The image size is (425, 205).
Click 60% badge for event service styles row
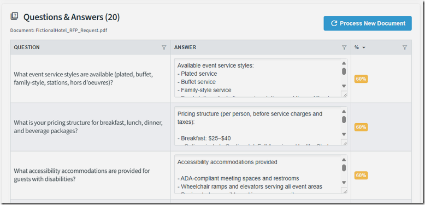tap(361, 79)
